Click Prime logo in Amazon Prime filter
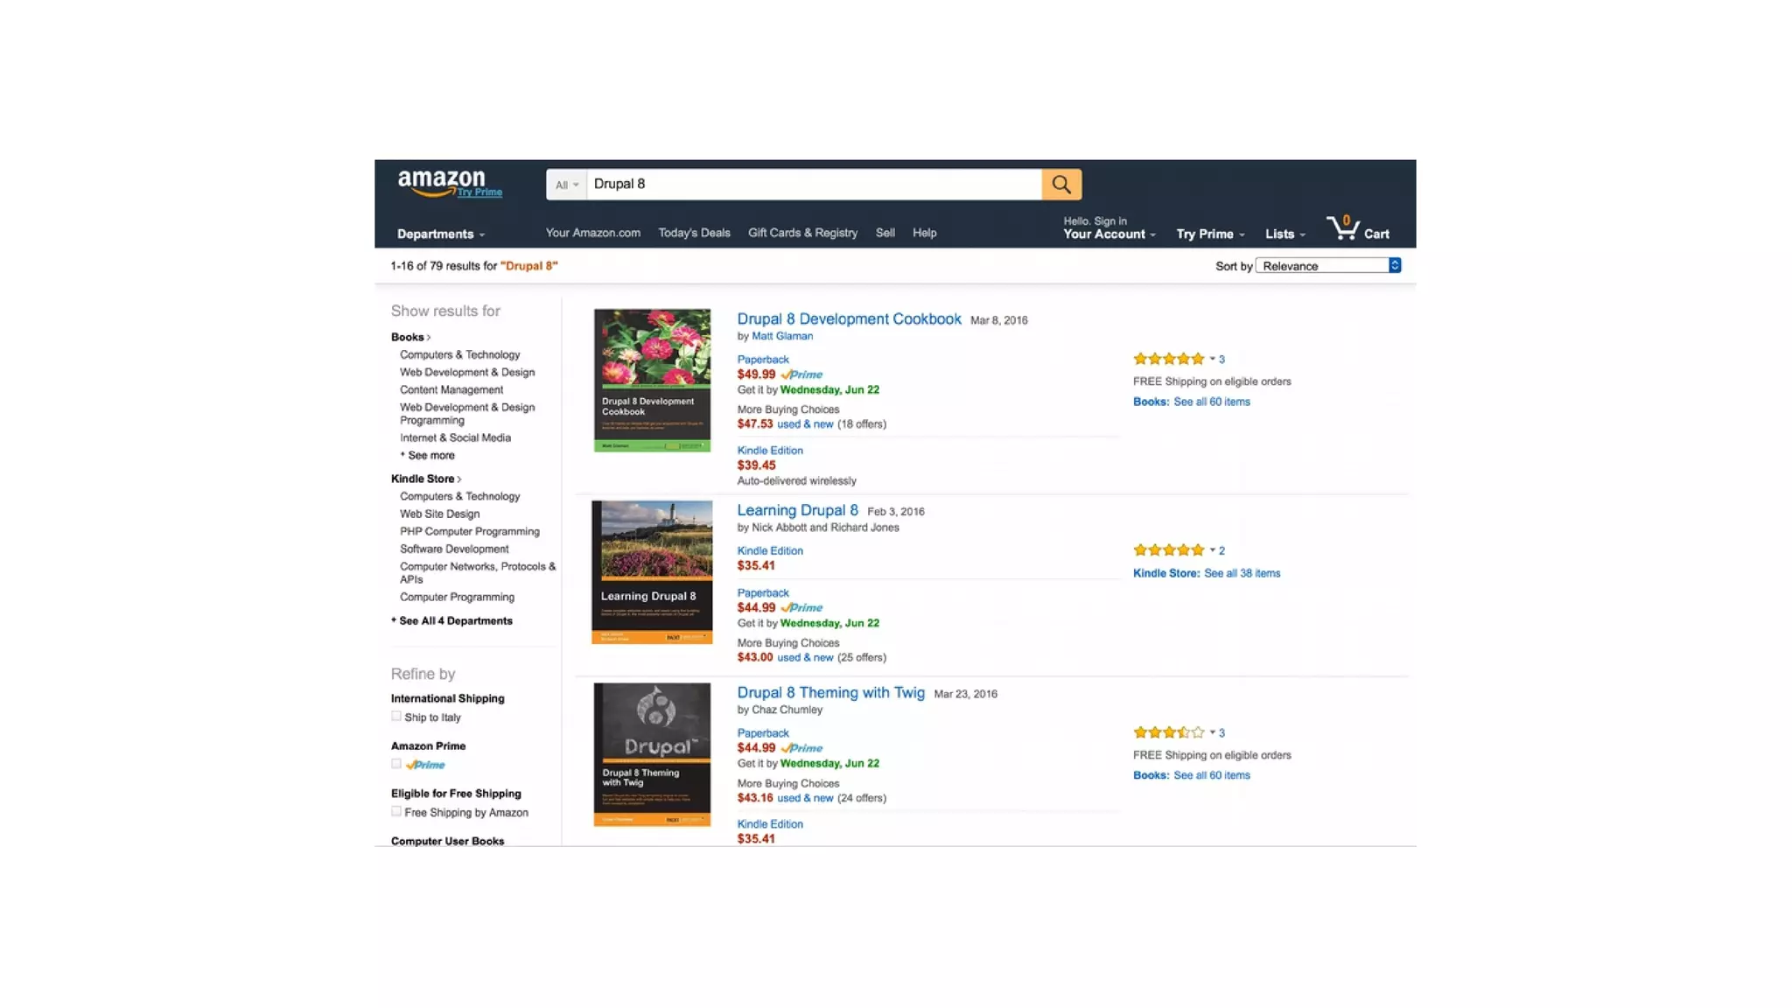This screenshot has width=1792, height=1008. (x=425, y=765)
